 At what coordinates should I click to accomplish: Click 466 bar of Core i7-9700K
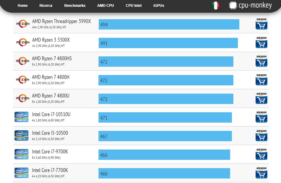coord(164,155)
